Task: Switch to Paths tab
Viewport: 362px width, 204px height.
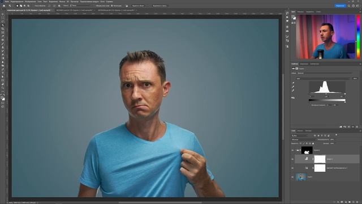Action: [x=308, y=131]
